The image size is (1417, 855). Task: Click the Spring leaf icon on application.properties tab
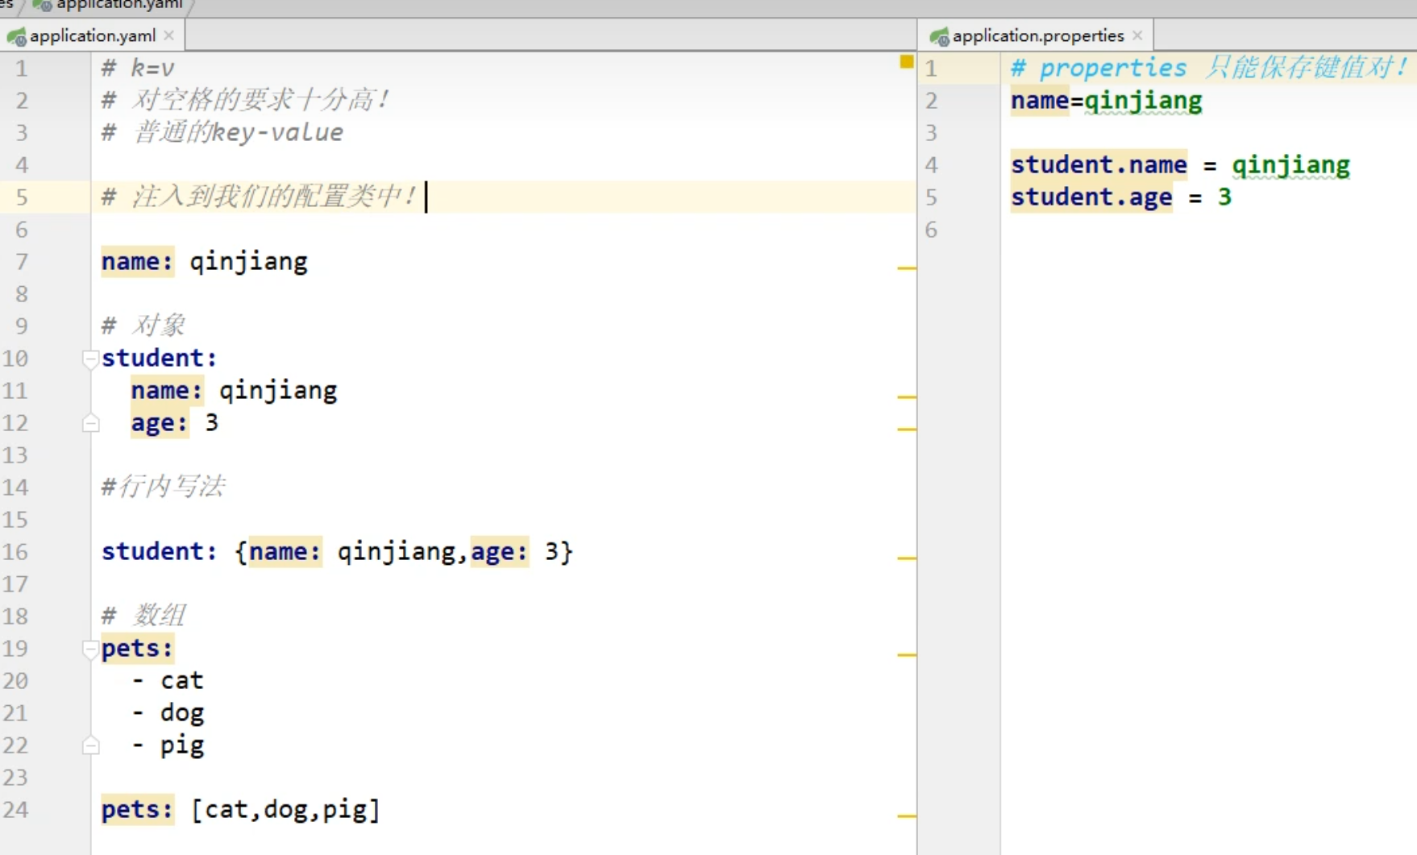pyautogui.click(x=939, y=35)
